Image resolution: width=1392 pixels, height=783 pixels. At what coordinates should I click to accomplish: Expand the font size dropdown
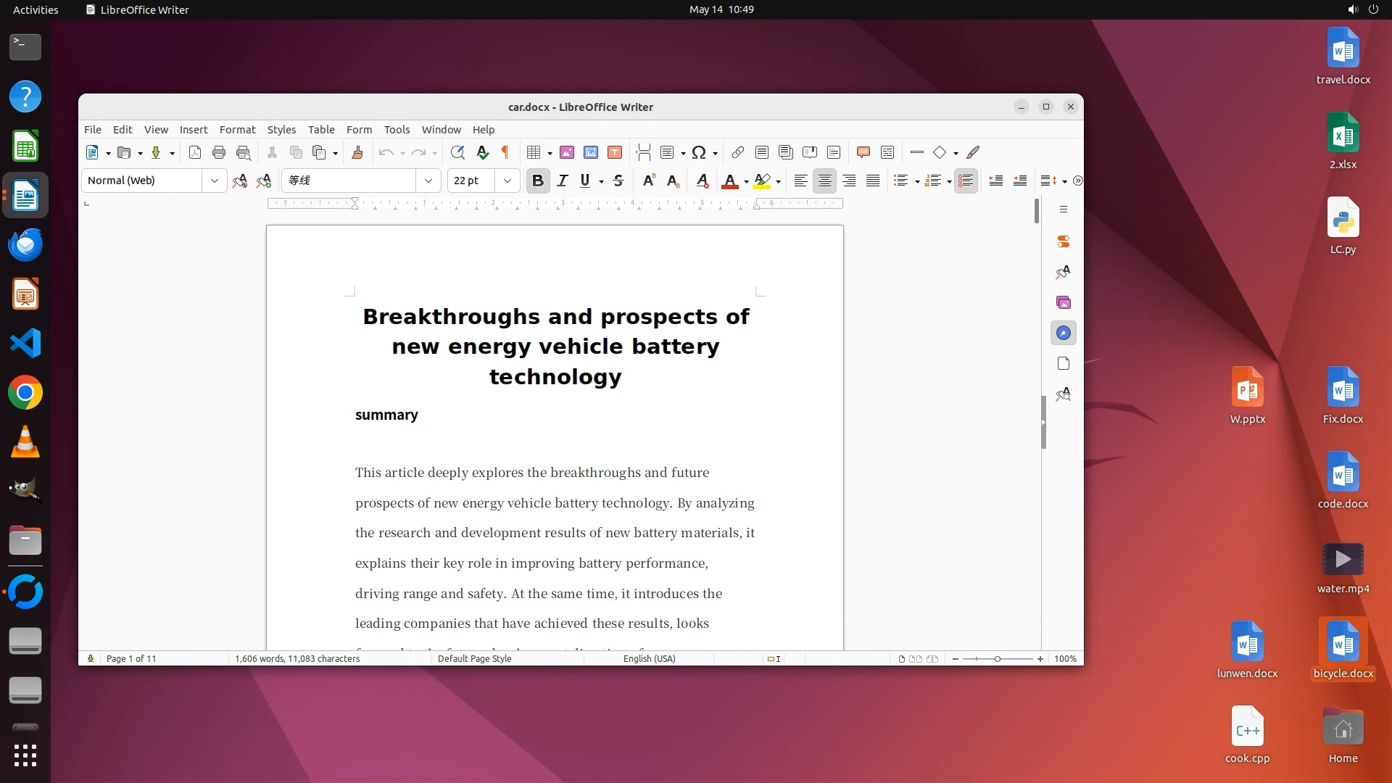pyautogui.click(x=507, y=181)
